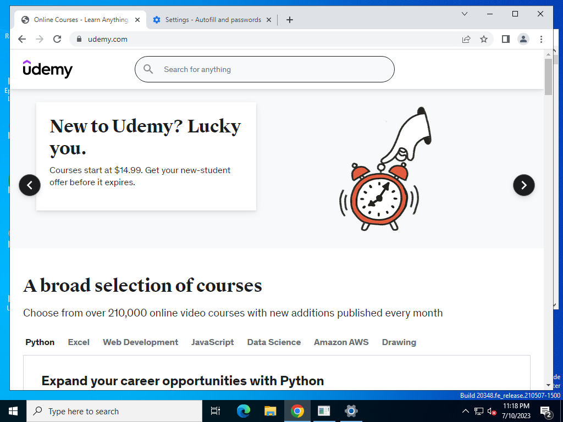Screen dimensions: 563x422
Task: Click the network status tray icon
Action: coord(479,411)
